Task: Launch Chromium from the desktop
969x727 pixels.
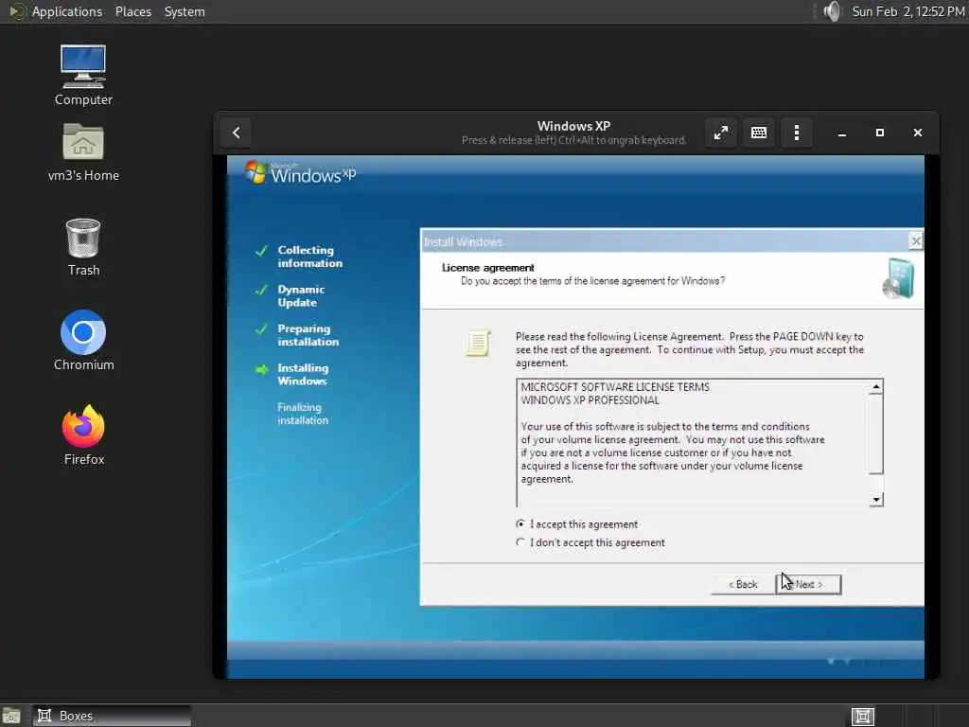Action: coord(83,341)
